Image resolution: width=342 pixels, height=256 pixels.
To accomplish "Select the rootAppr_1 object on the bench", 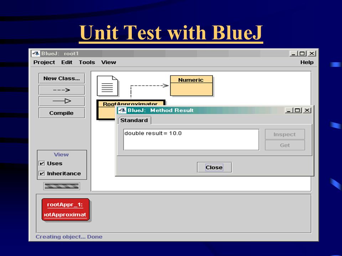I will [66, 209].
